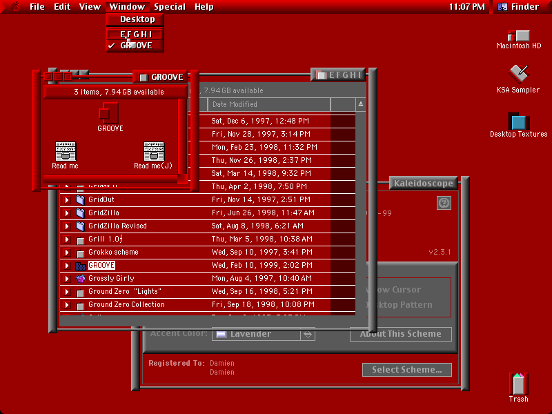
Task: Choose the checked GROOVE item in the Window menu
Action: 135,46
